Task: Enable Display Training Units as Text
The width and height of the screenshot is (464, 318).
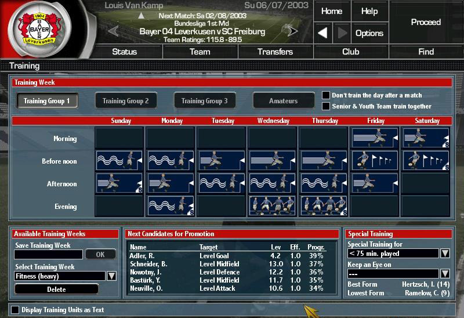Action: point(16,310)
